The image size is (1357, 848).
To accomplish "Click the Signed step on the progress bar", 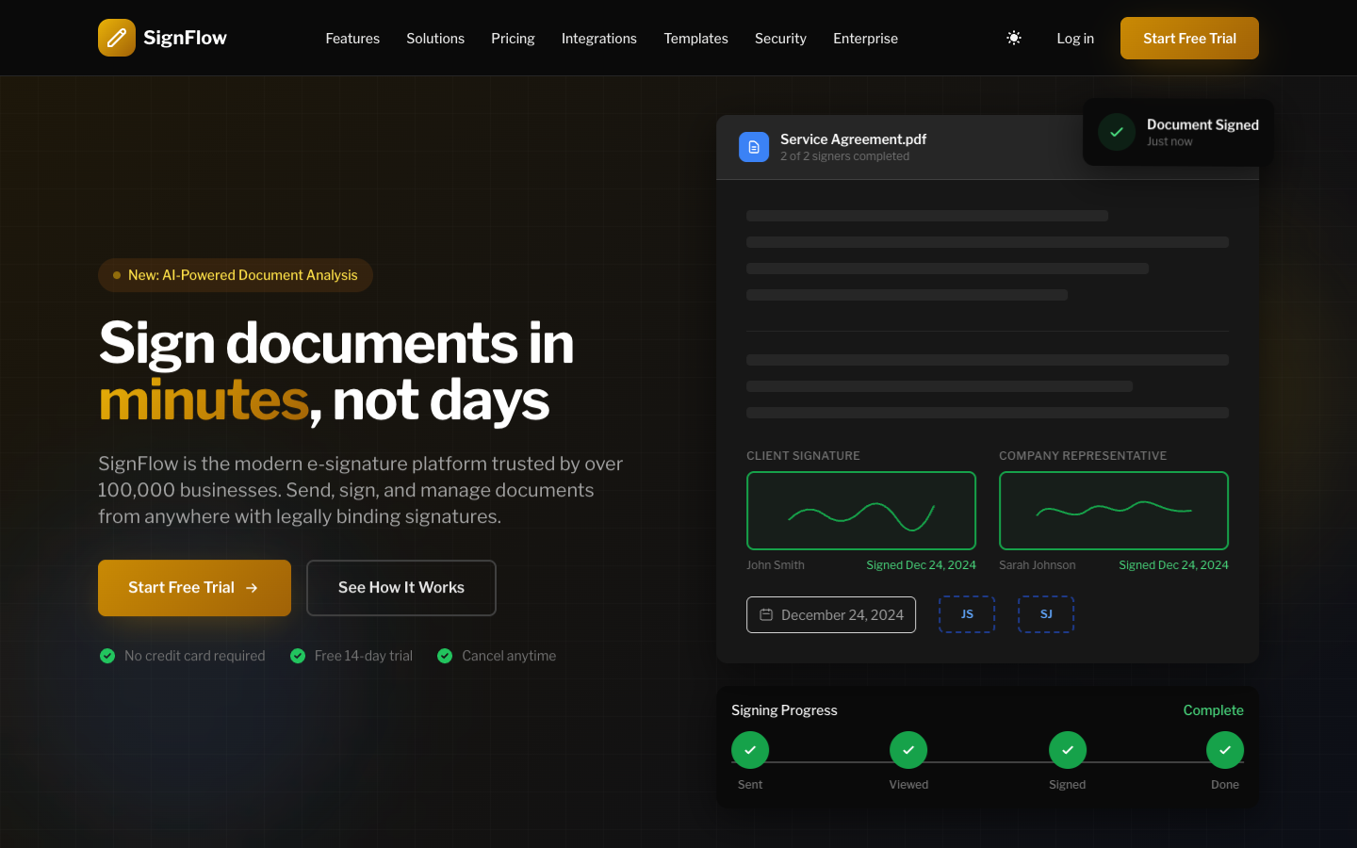I will (x=1067, y=749).
